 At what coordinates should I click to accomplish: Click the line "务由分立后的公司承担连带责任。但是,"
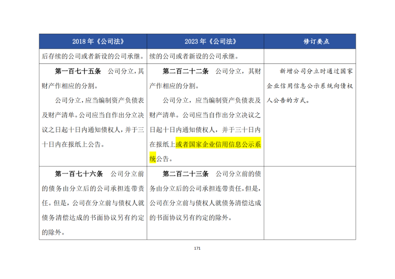[205, 188]
